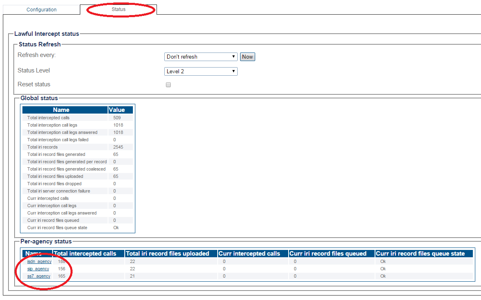Screen dimensions: 481x300
Task: Switch to the Configuration tab
Action: tap(41, 9)
